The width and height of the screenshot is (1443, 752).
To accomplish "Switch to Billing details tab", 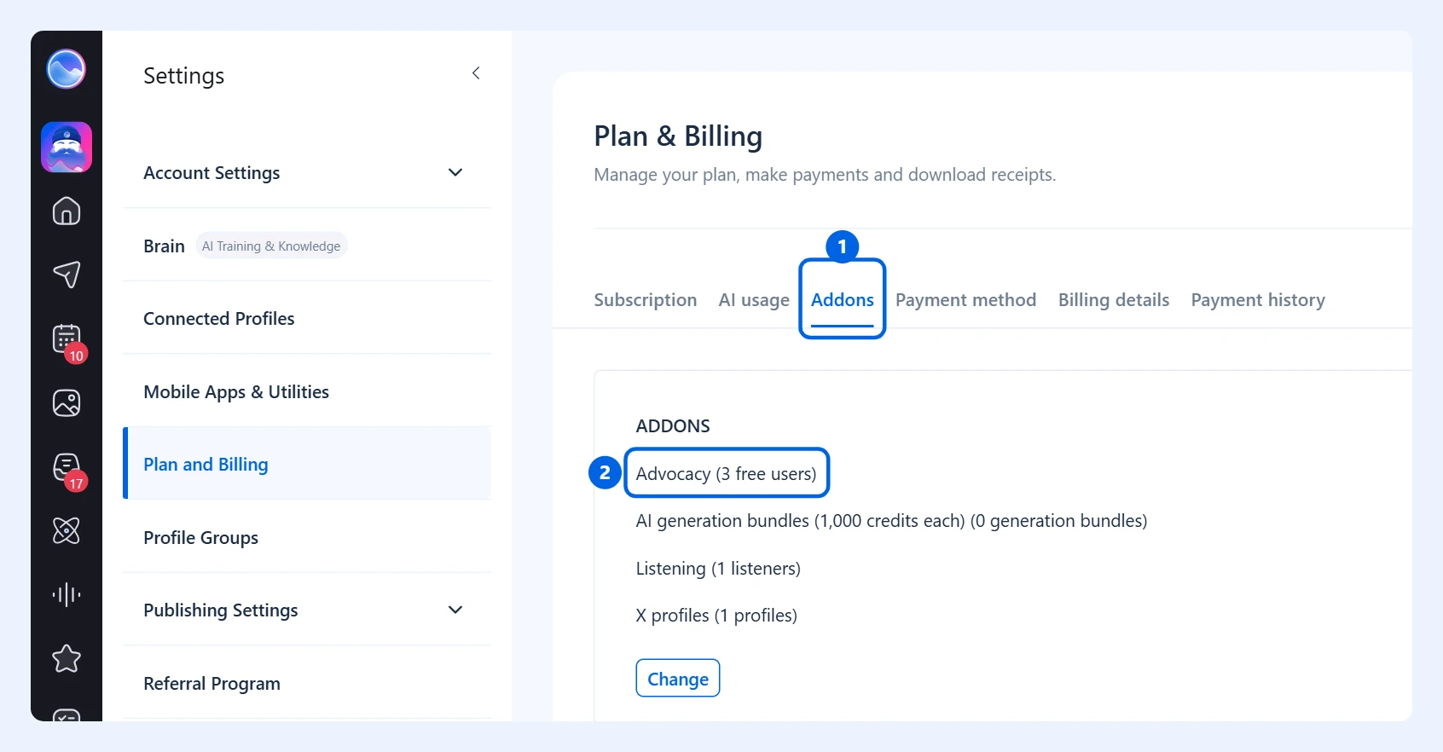I will (1114, 300).
